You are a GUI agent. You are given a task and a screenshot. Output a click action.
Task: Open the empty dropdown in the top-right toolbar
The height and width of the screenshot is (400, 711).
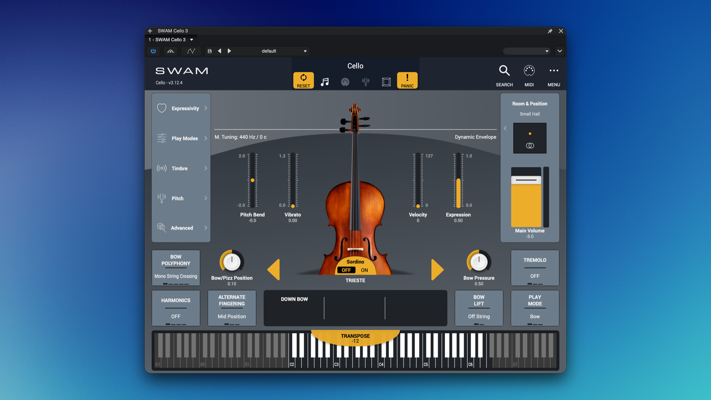(x=526, y=51)
